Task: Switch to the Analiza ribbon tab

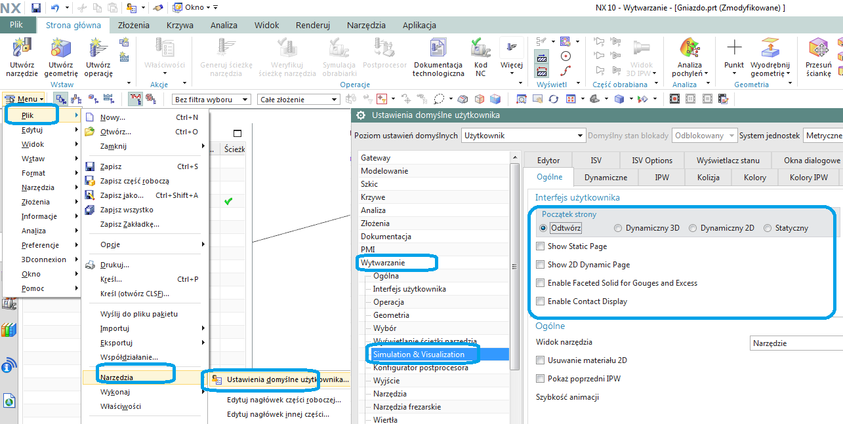Action: click(224, 26)
